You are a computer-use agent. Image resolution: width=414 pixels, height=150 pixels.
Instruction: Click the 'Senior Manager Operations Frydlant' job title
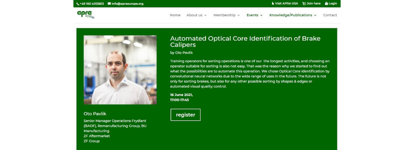(115, 121)
